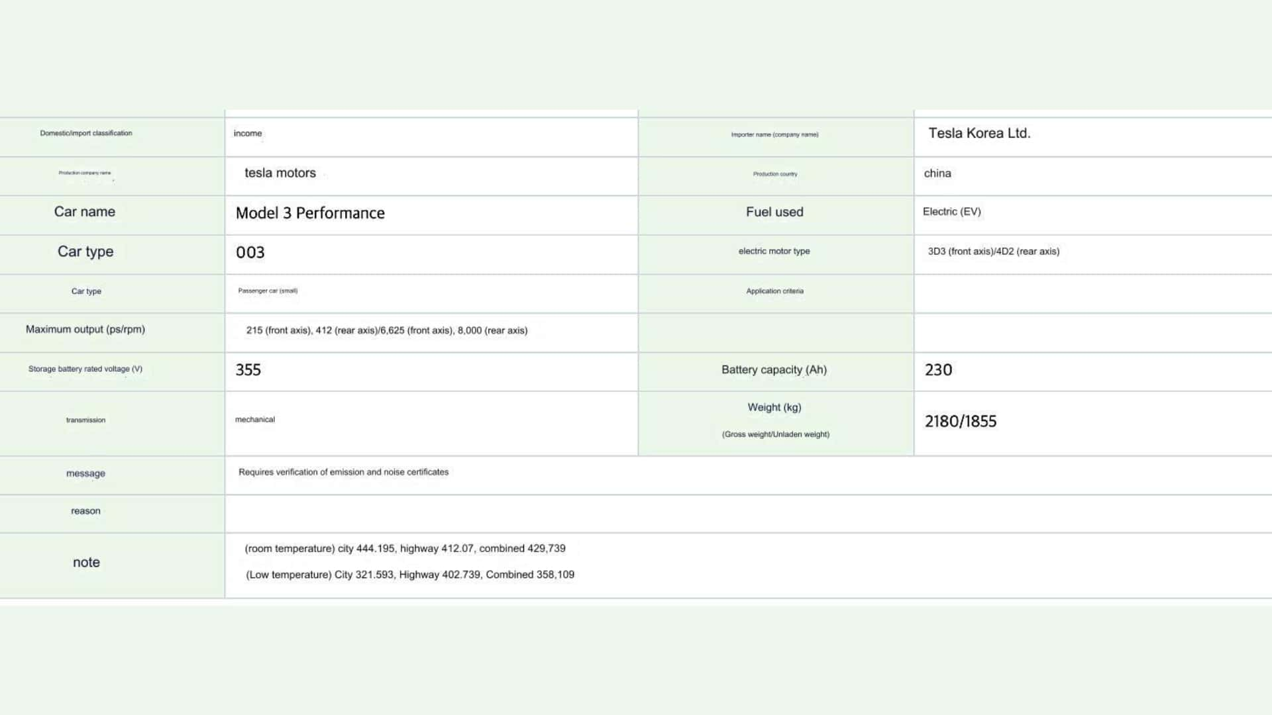The height and width of the screenshot is (715, 1272).
Task: Click the 'income' import classification value
Action: [248, 134]
